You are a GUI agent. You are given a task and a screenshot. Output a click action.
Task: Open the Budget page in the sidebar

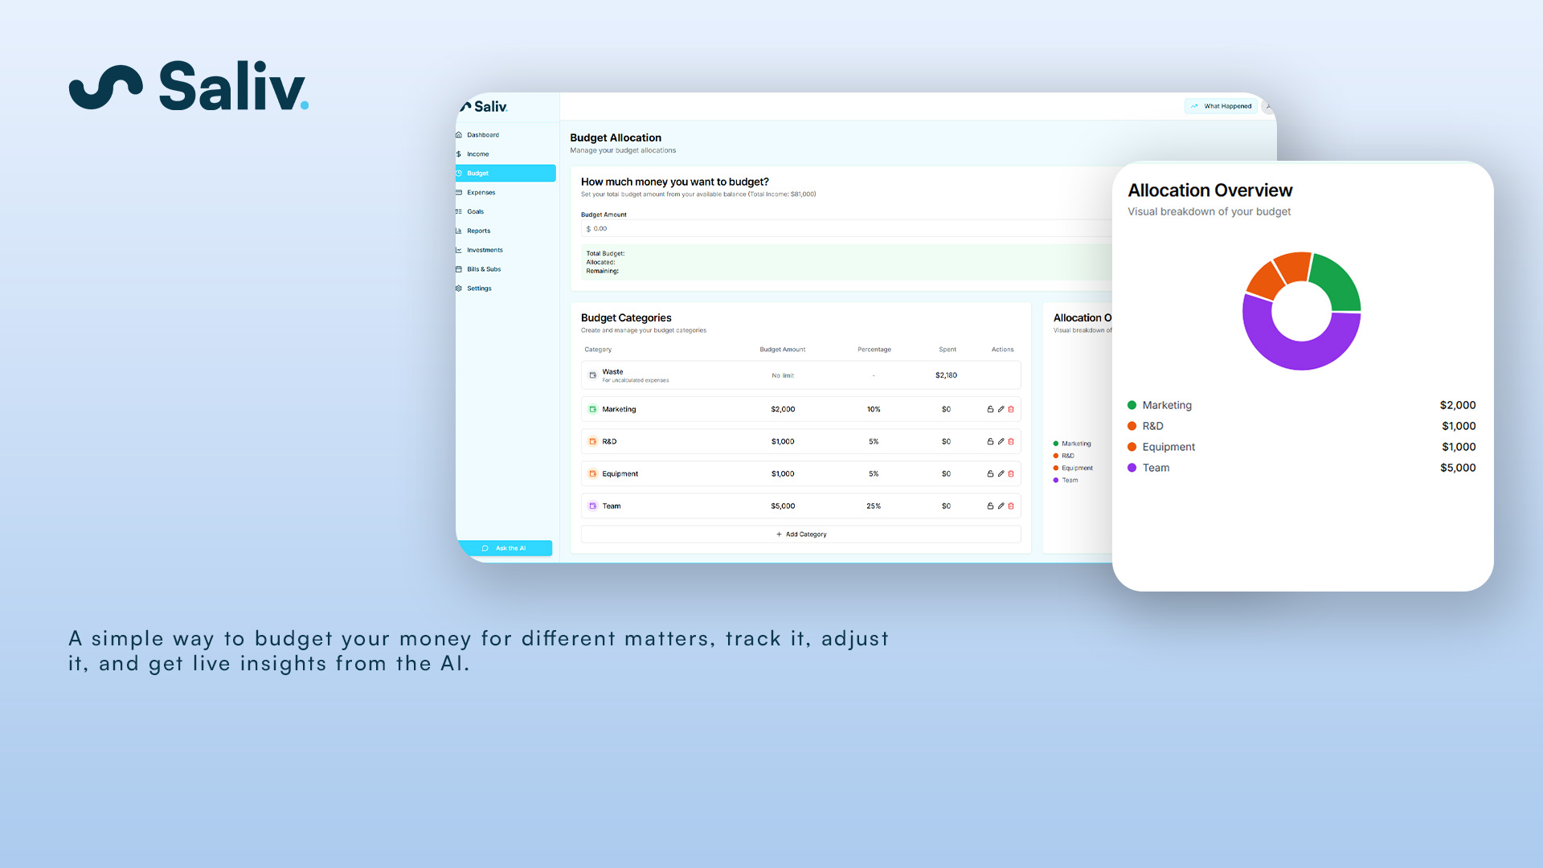click(x=505, y=174)
